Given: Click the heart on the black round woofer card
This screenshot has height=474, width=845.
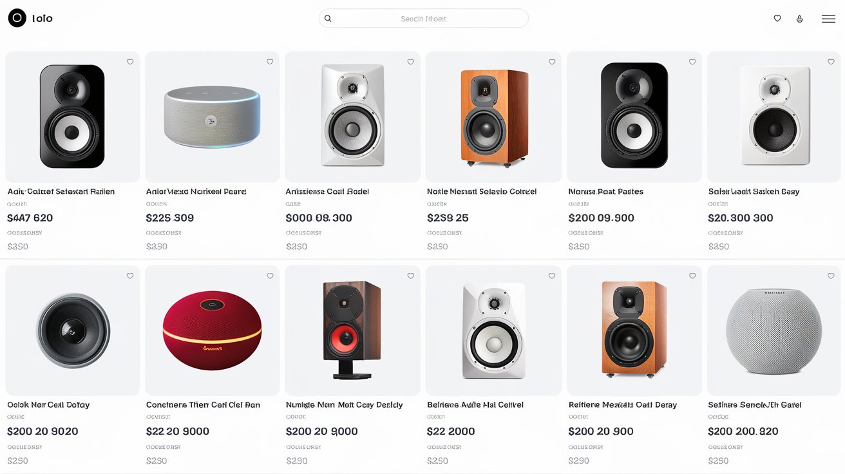Looking at the screenshot, I should tap(130, 276).
